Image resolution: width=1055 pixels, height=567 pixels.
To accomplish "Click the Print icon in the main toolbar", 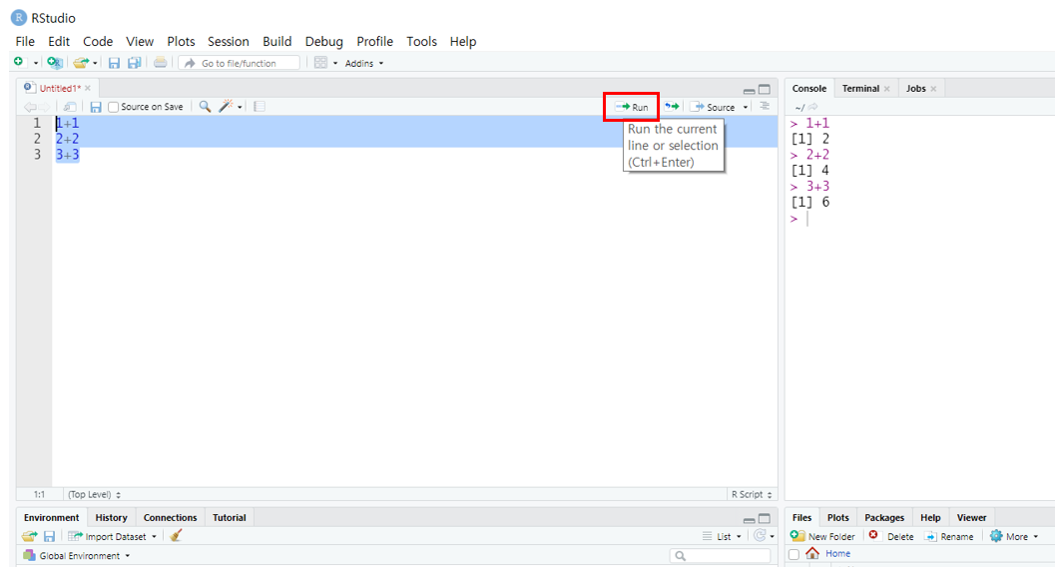I will point(160,63).
